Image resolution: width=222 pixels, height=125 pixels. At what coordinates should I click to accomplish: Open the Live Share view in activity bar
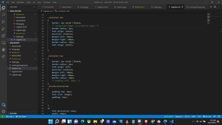[x=3, y=57]
